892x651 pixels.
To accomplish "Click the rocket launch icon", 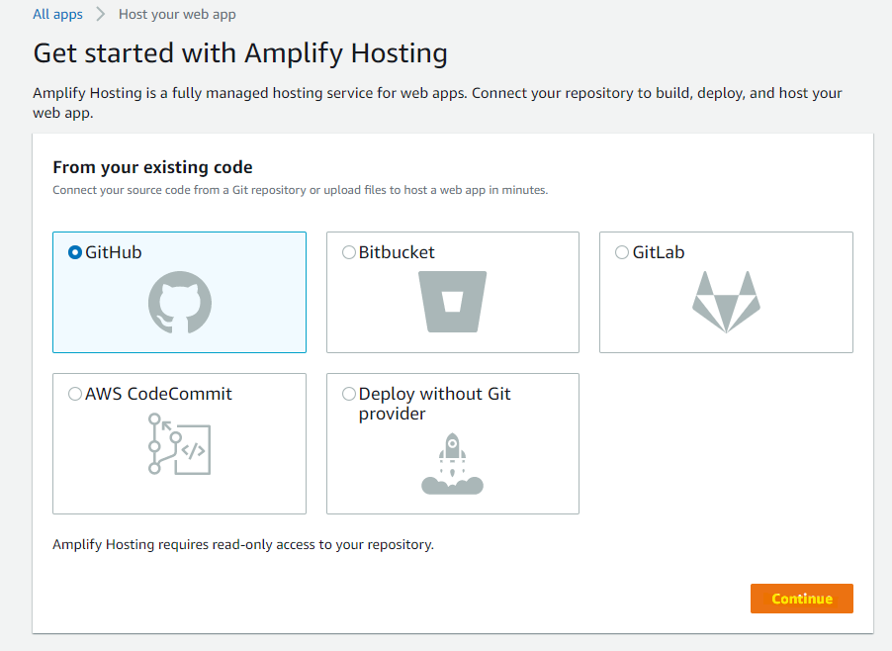I will point(452,463).
